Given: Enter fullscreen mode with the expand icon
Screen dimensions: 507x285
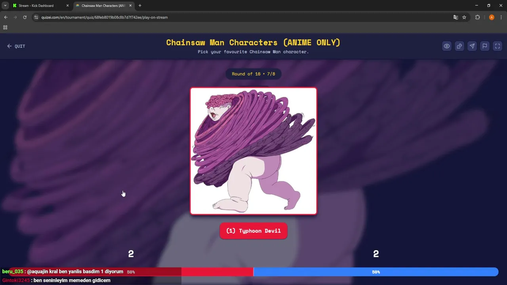Looking at the screenshot, I should [x=497, y=46].
